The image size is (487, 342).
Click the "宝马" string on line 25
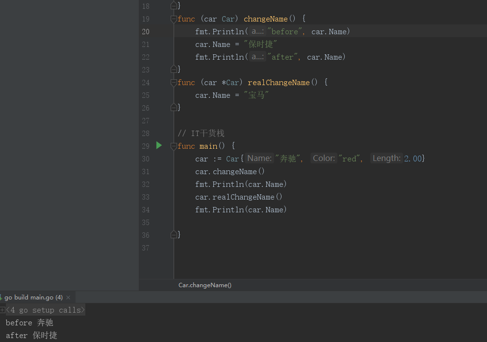click(256, 95)
